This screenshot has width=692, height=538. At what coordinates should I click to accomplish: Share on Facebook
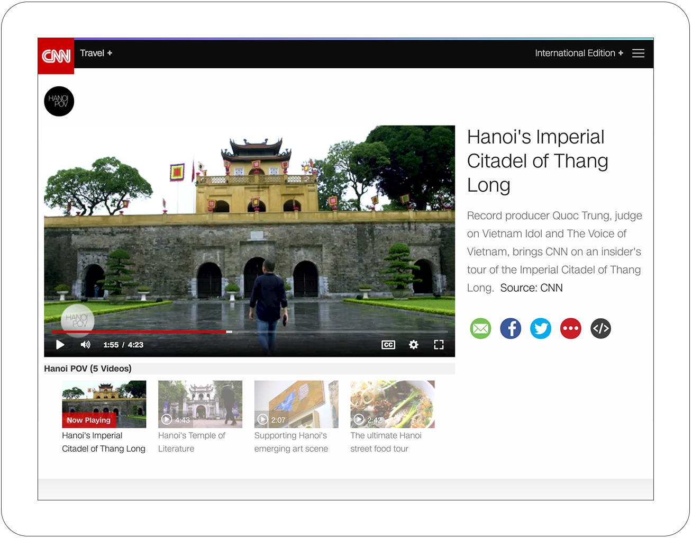[x=511, y=328]
